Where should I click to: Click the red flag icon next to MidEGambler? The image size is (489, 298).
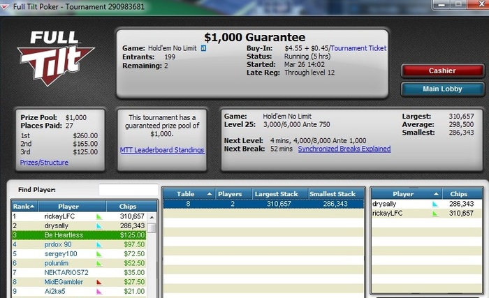[x=99, y=282]
